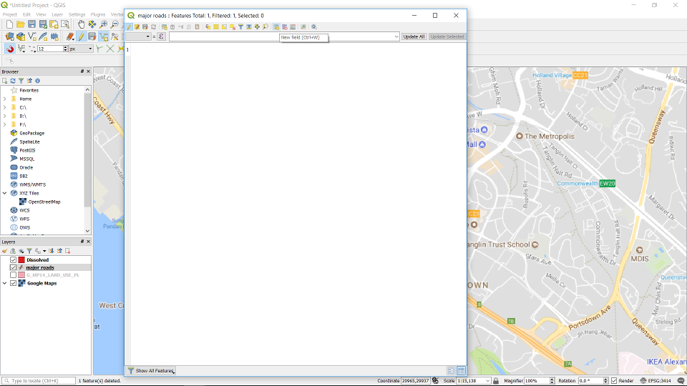
Task: Refresh the Browser panel
Action: (13, 81)
